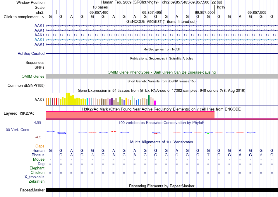Image resolution: width=278 pixels, height=197 pixels.
Task: Select the 100 Vert. Cons track label
Action: (x=16, y=130)
